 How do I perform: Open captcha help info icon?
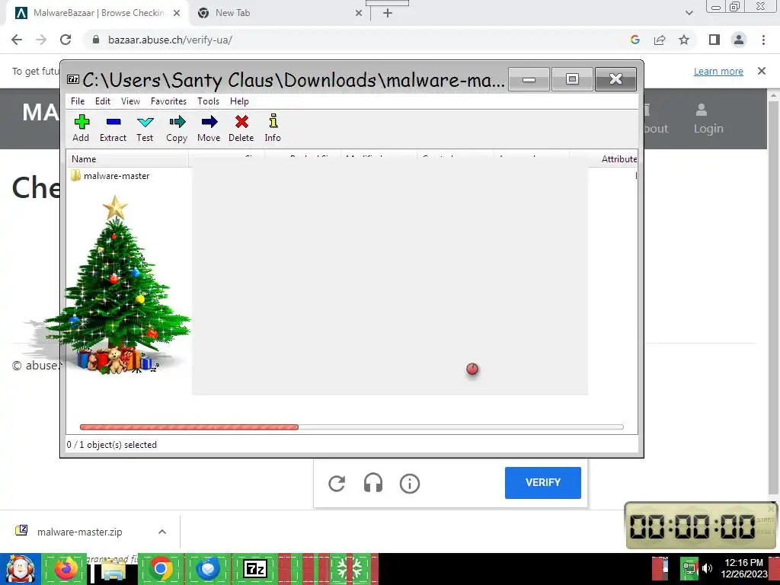coord(410,484)
